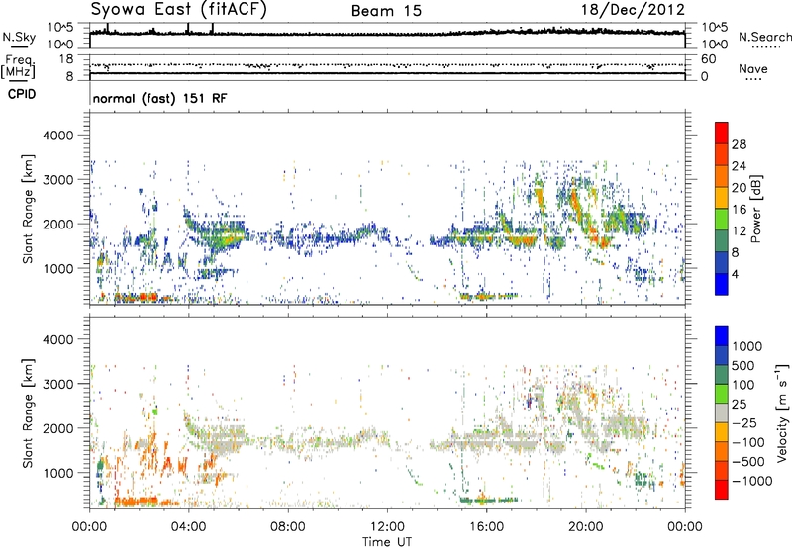Viewport: 792px width, 548px height.
Task: Click the date '18/Dec/2012'
Action: point(633,10)
